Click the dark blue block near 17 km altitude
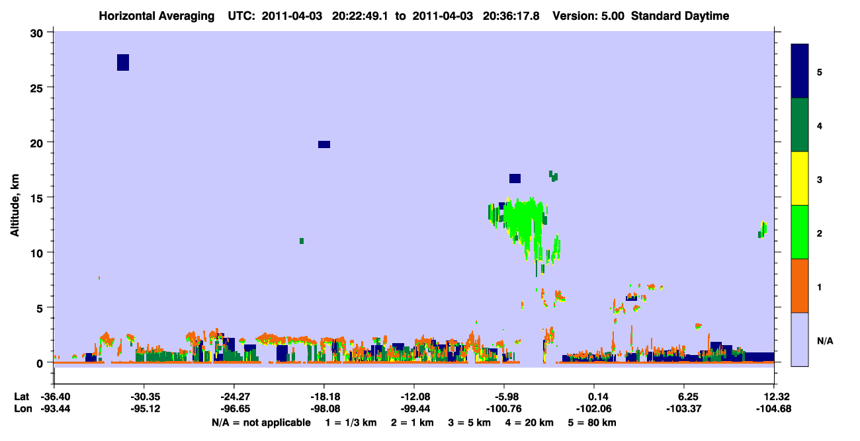Image resolution: width=860 pixels, height=441 pixels. (x=515, y=179)
